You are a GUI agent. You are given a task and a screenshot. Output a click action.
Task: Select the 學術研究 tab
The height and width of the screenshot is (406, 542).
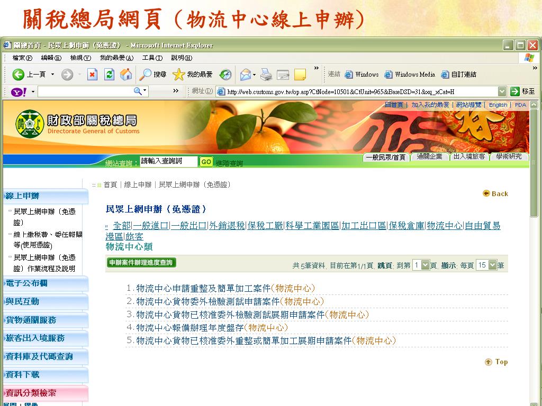pos(509,156)
